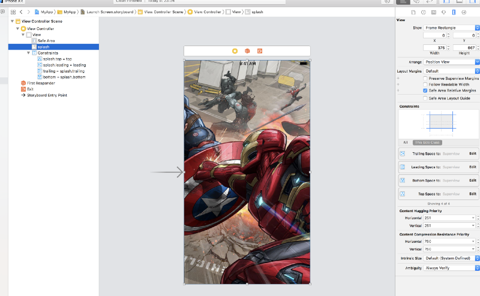Select Safe Area in the outline
Viewport: 480px width, 296px height.
click(x=46, y=41)
